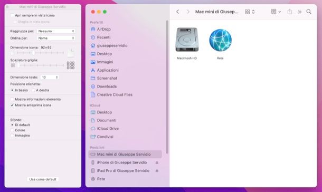
Task: Click the Finder window title text
Action: tap(216, 12)
